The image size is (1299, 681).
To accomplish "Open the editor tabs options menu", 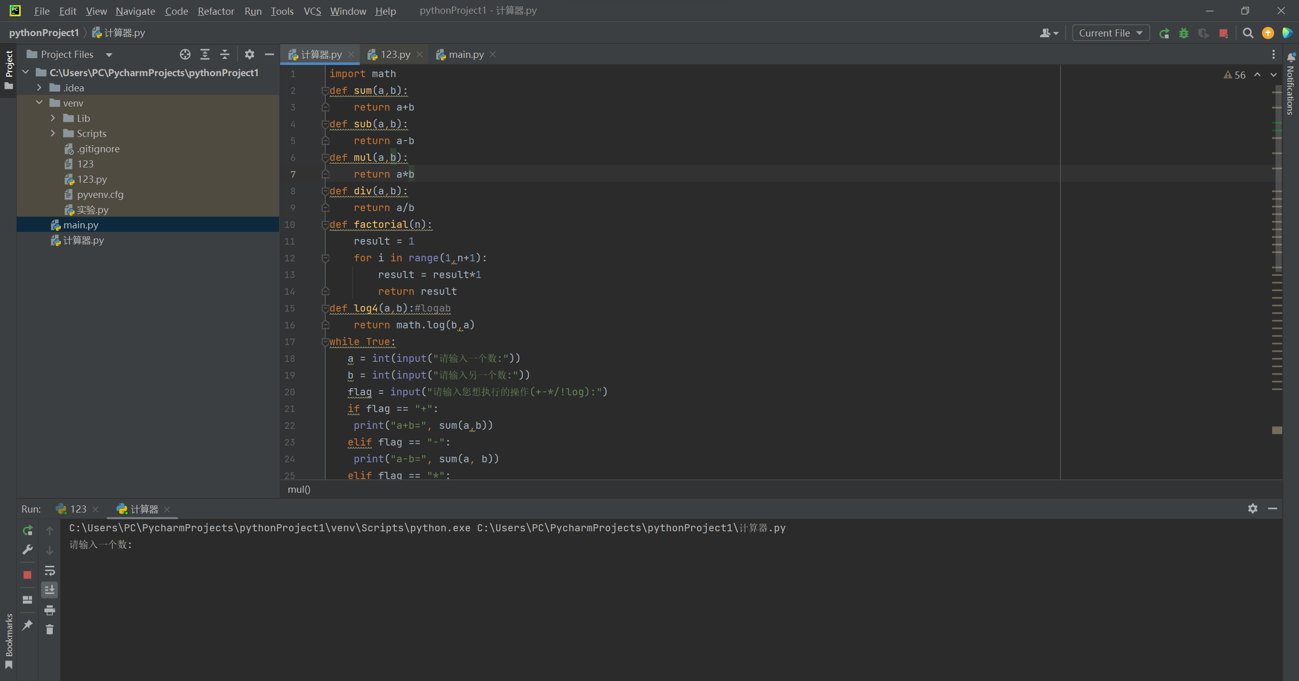I will [x=1274, y=54].
